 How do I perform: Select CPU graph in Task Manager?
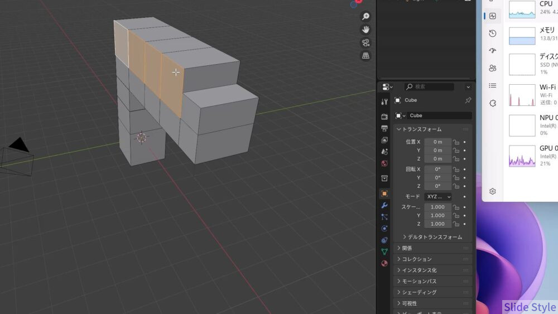[x=522, y=9]
